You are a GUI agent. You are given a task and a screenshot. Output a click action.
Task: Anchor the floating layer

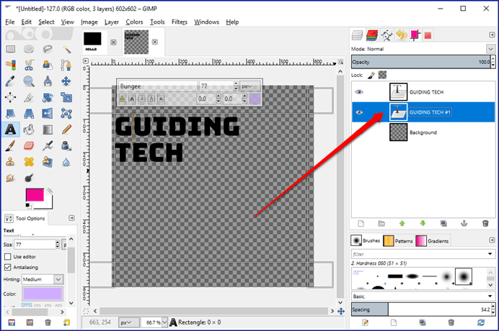[x=464, y=224]
